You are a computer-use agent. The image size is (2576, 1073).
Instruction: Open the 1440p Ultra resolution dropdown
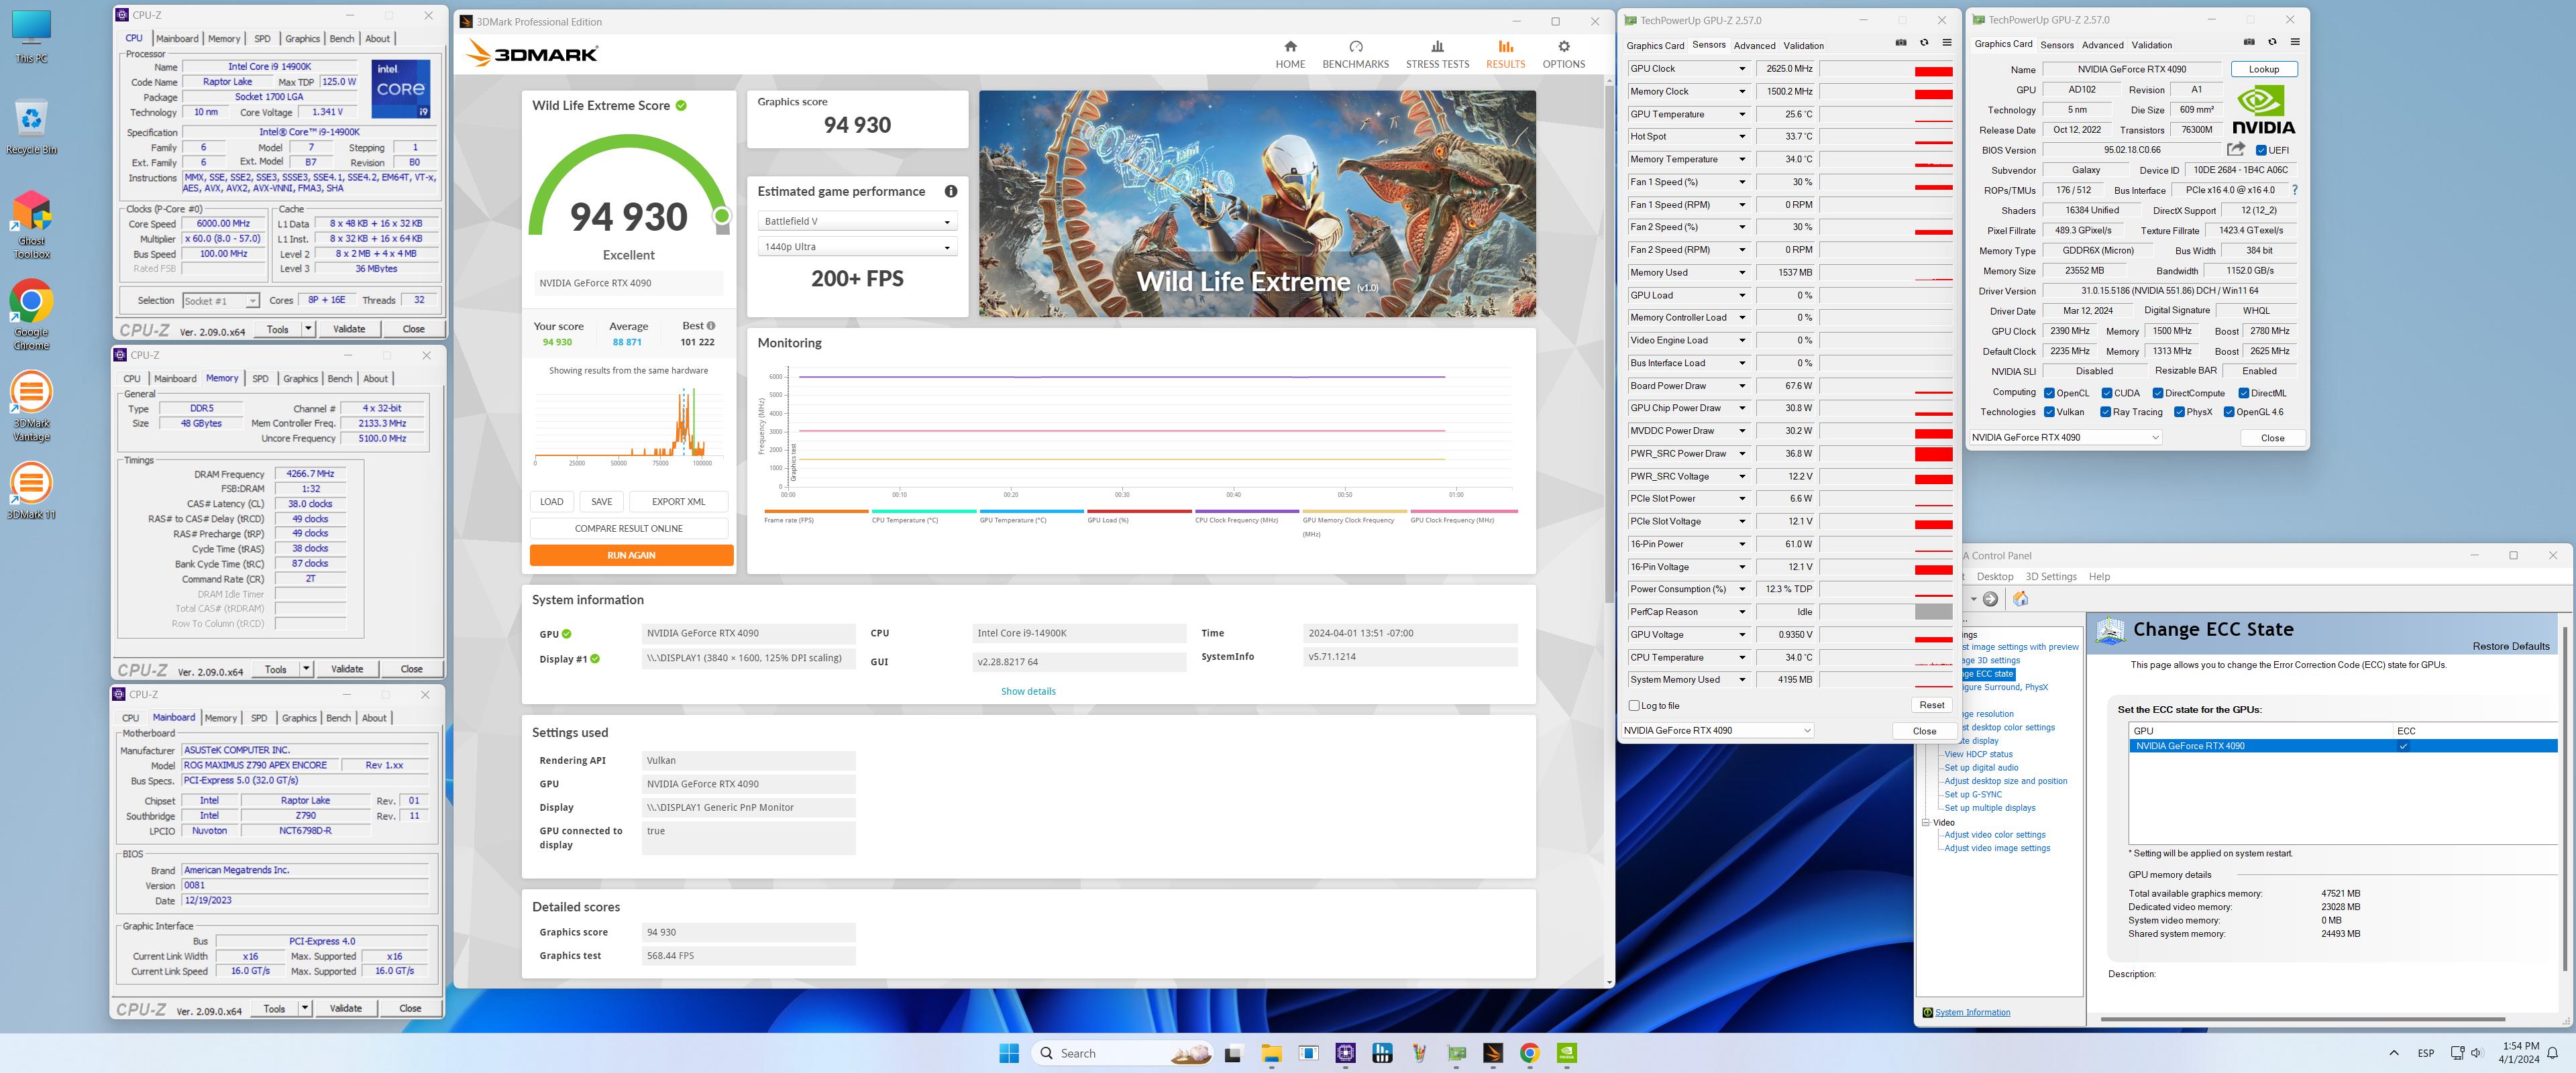coord(857,247)
